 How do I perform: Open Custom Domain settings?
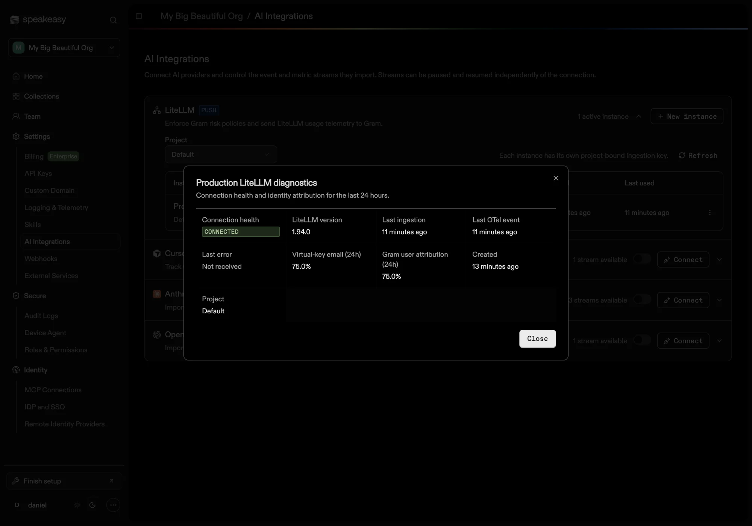click(x=49, y=190)
